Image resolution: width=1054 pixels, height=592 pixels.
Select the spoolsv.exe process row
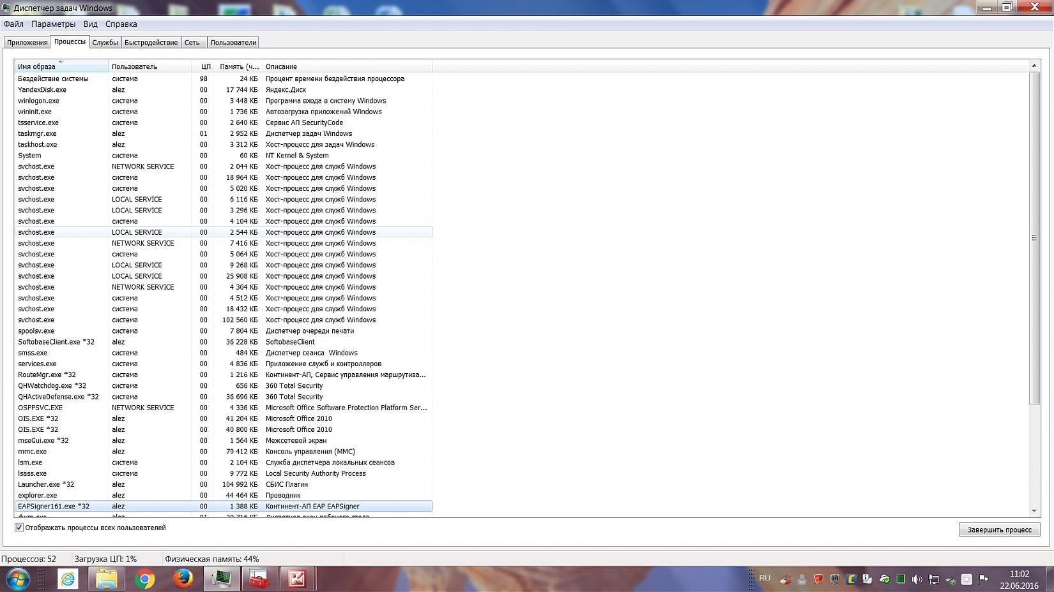[x=224, y=331]
